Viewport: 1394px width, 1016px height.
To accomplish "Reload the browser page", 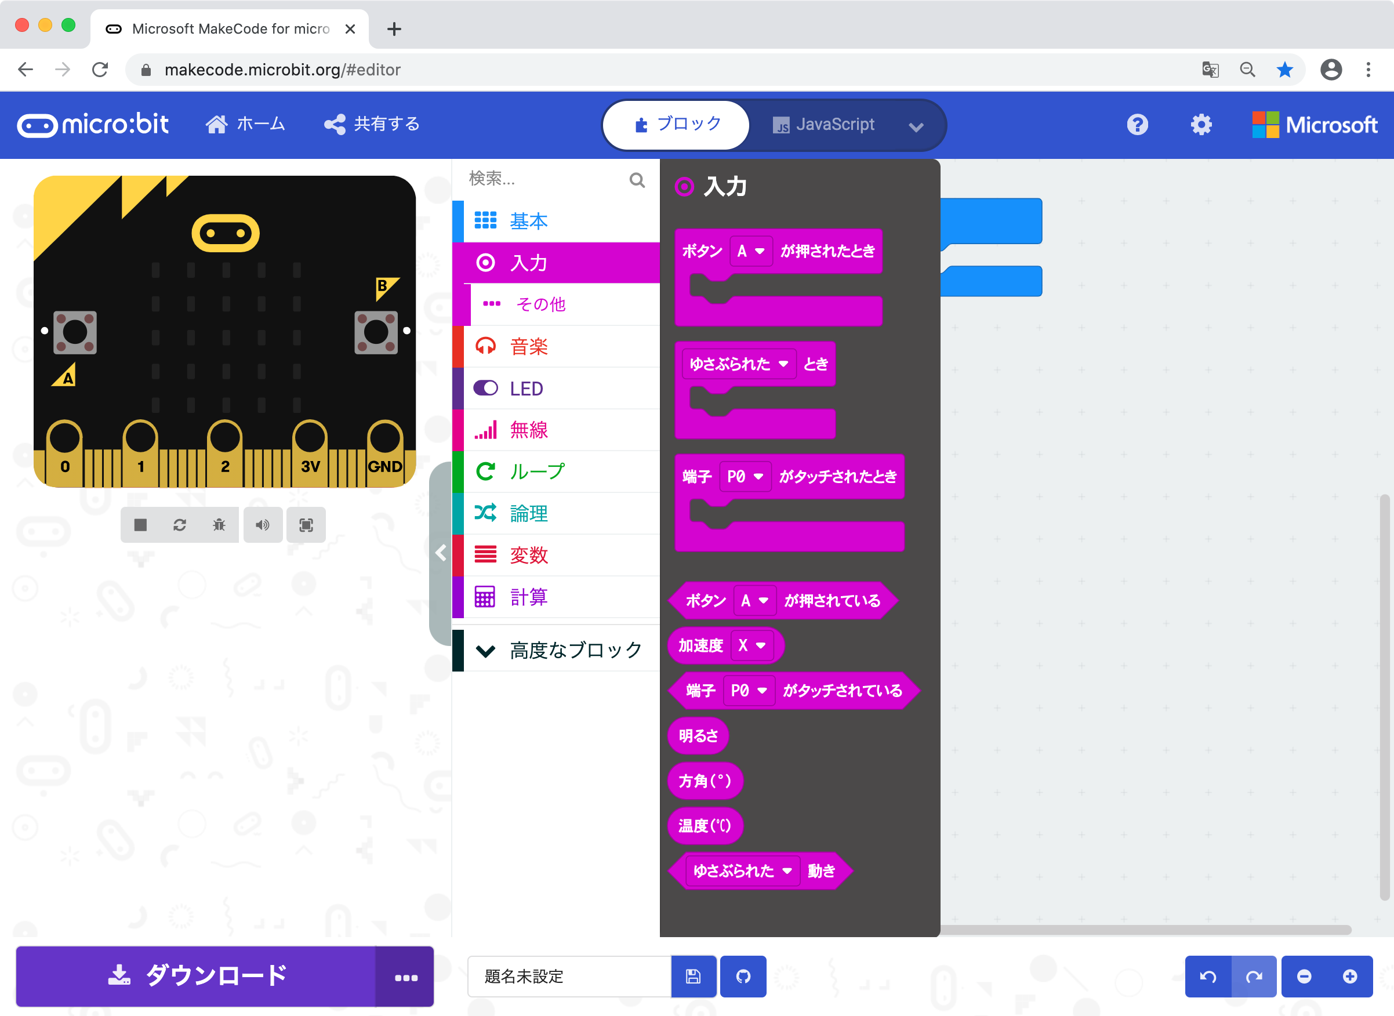I will tap(100, 70).
